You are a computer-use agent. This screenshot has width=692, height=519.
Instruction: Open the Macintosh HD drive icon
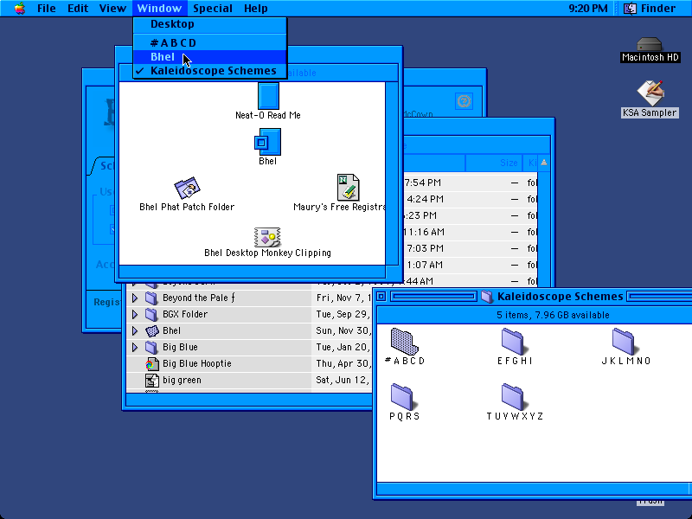point(649,45)
